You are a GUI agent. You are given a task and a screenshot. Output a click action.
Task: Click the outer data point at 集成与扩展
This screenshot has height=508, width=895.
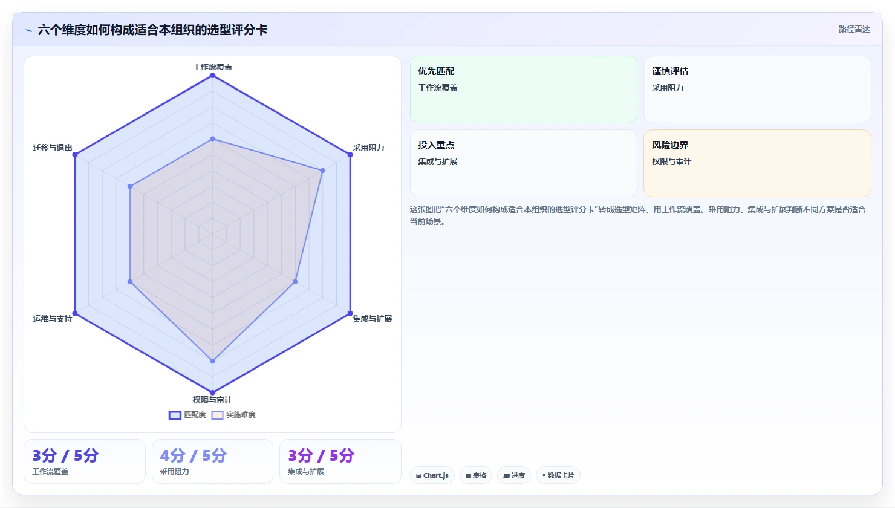(350, 313)
